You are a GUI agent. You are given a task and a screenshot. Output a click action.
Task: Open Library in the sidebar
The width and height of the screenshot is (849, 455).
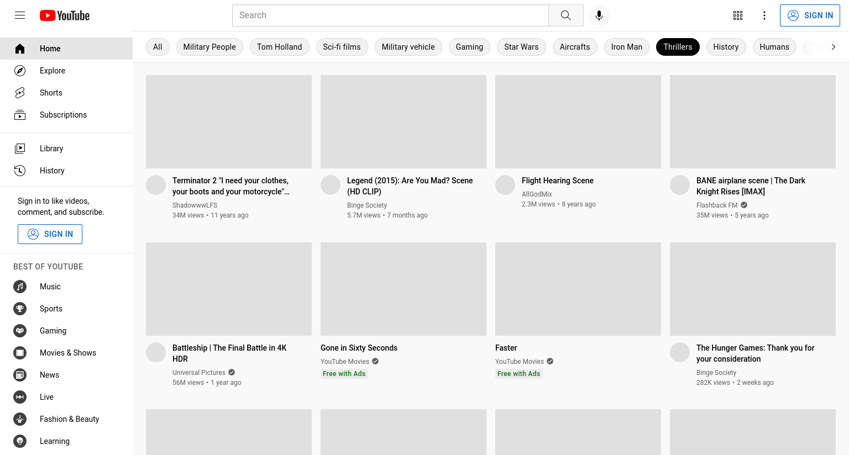(66, 149)
